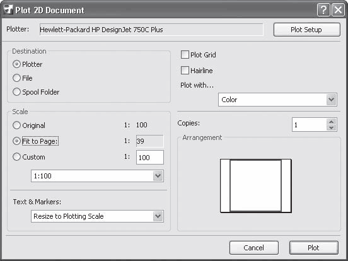Select the Fit to Page option
Viewport: 348px width, 261px height.
[16, 141]
